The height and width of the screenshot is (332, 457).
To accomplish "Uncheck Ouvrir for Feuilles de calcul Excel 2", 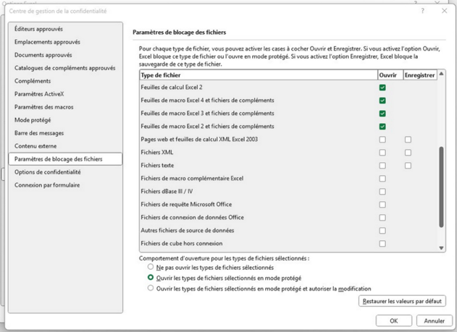I will pos(382,88).
